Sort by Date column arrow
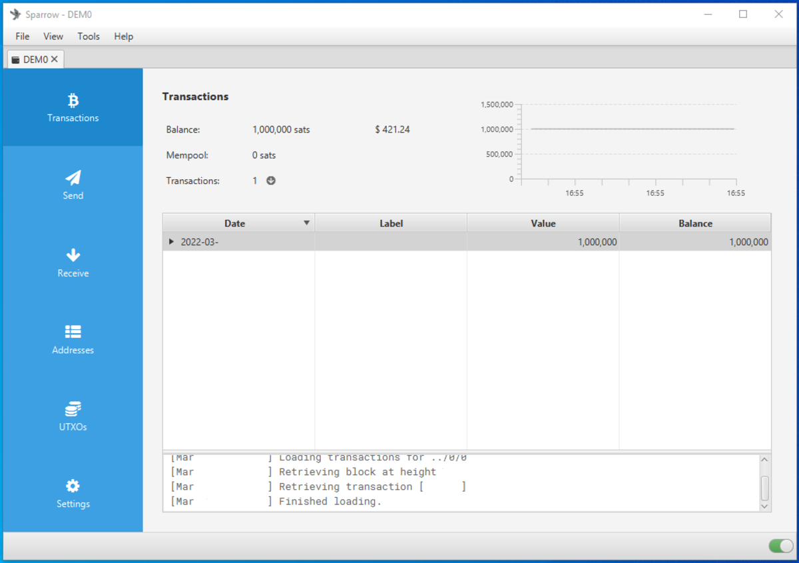This screenshot has width=799, height=563. click(306, 223)
